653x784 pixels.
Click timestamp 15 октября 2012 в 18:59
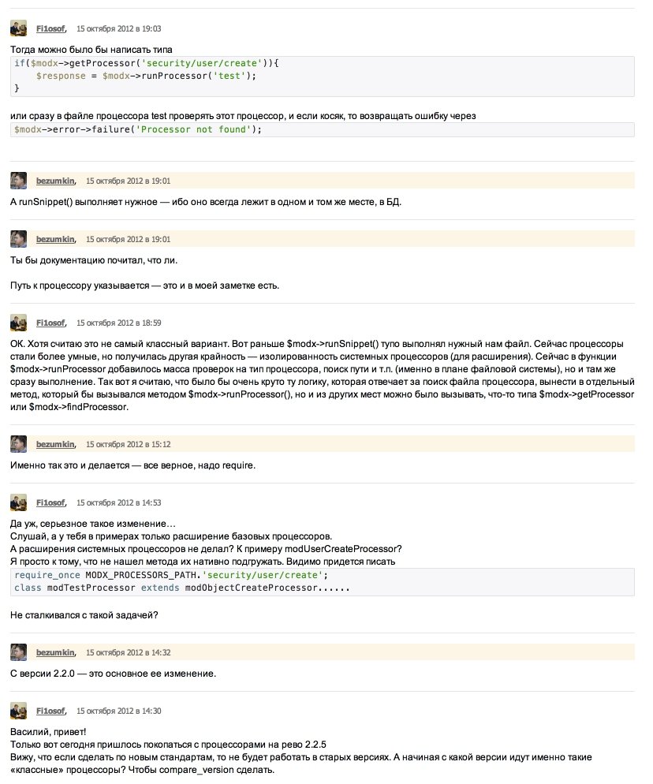(118, 323)
